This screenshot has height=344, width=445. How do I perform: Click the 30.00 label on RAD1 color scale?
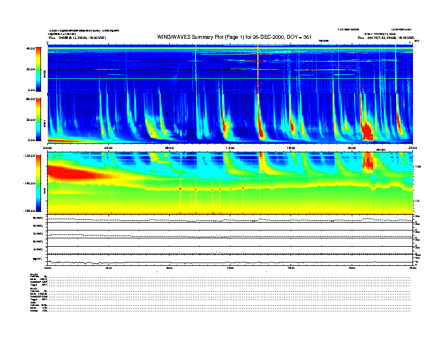click(x=31, y=120)
